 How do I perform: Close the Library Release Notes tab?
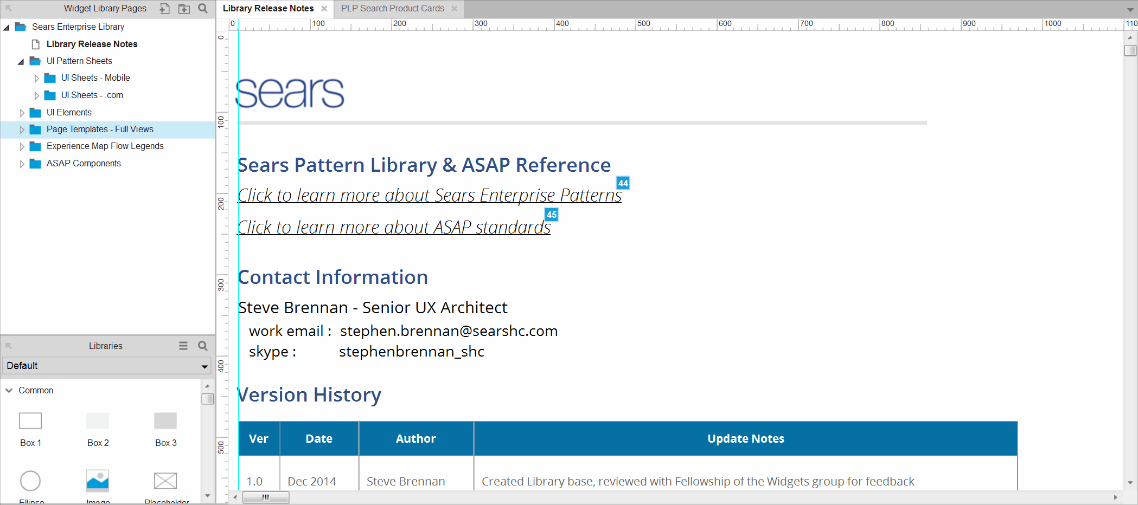(x=324, y=9)
